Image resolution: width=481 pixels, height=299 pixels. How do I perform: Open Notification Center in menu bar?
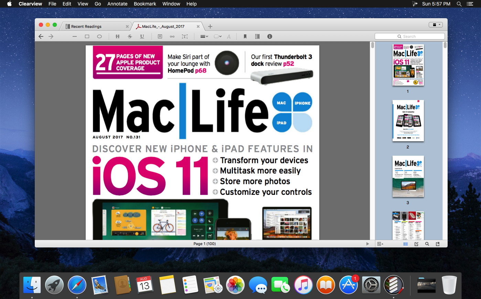coord(470,4)
